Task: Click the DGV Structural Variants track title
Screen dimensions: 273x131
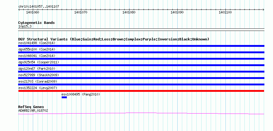Action: coord(114,39)
